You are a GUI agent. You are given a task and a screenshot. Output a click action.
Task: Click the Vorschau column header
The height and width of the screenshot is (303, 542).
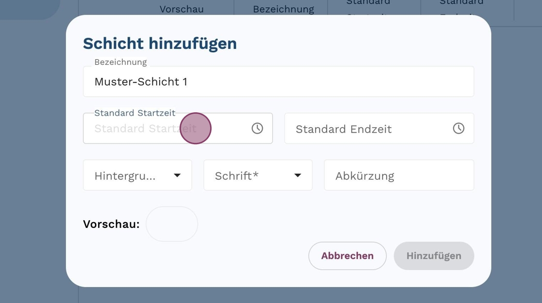coord(181,9)
